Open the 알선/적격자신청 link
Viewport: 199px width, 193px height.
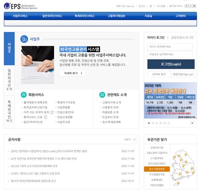coord(33,122)
